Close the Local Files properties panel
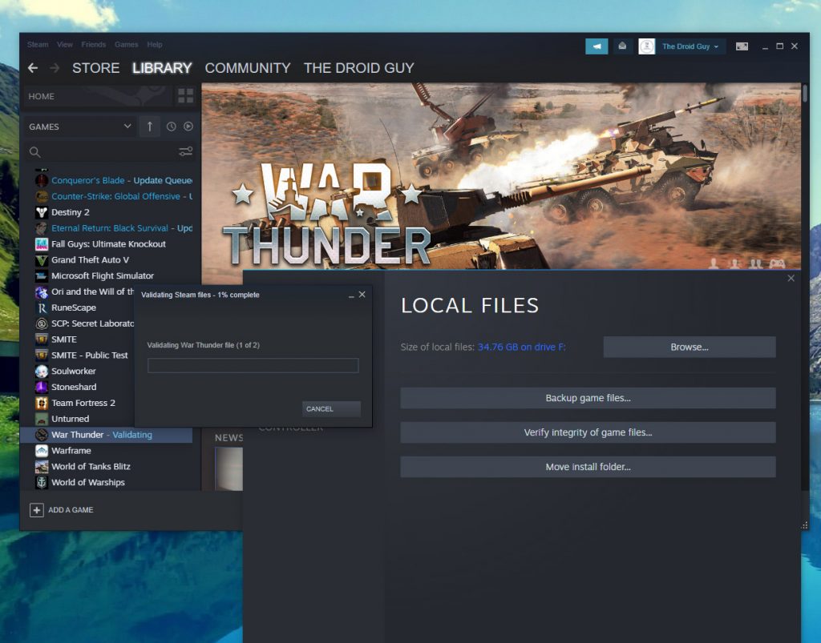 tap(791, 278)
